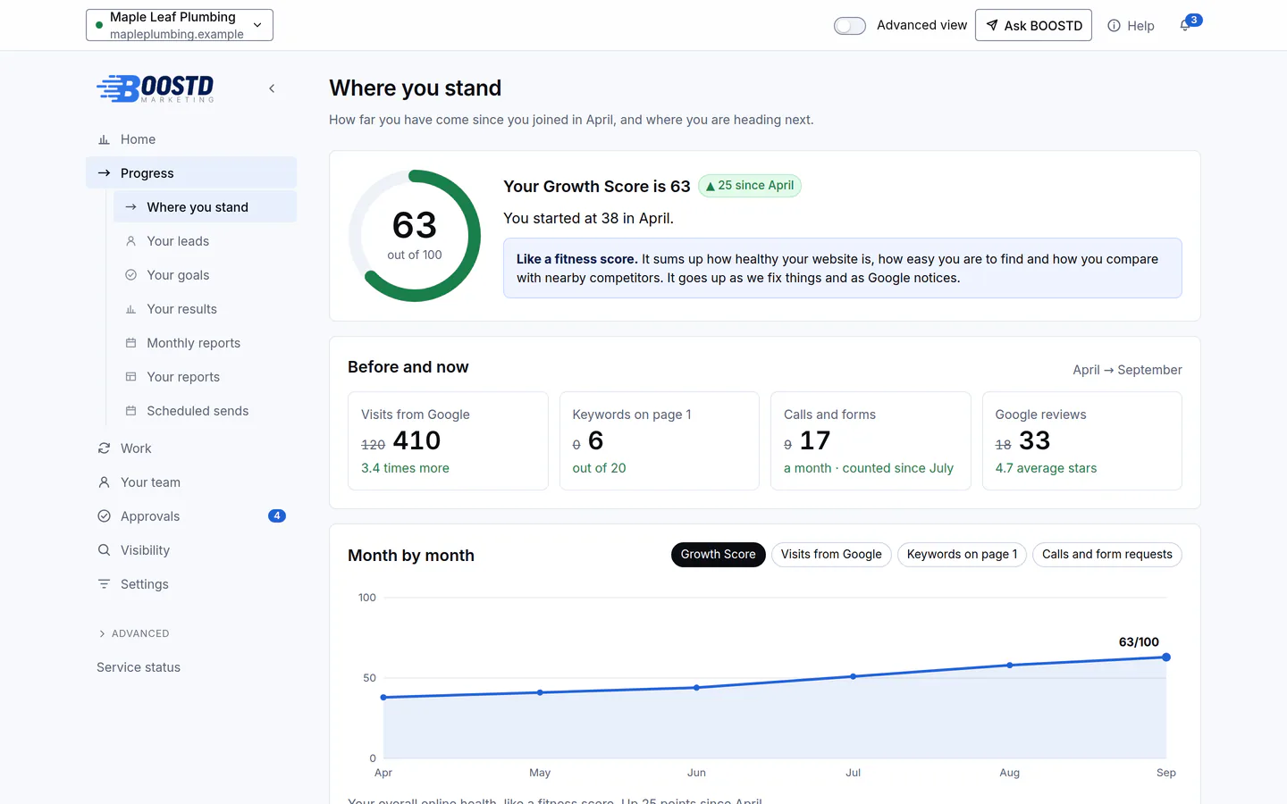Click the Aug data point on chart
This screenshot has width=1287, height=804.
[1010, 666]
